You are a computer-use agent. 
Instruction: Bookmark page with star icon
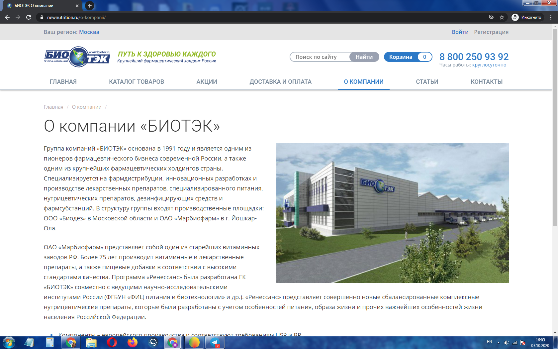(x=502, y=17)
